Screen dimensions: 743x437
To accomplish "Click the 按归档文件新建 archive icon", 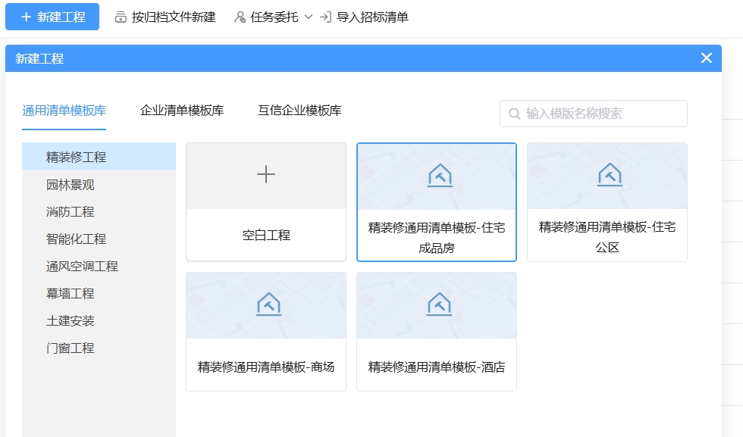I will point(121,17).
